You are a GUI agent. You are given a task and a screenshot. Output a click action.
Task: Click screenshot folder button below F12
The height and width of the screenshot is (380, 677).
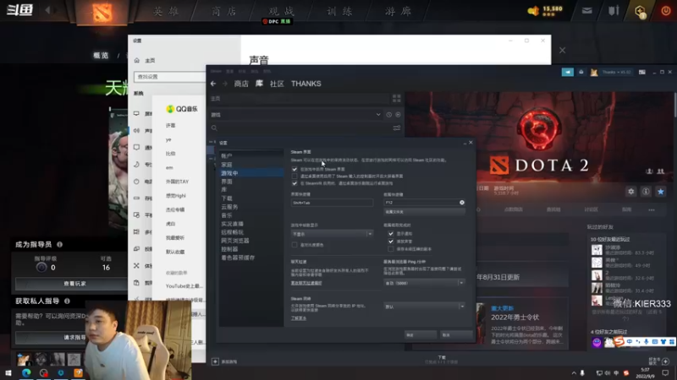coord(424,212)
